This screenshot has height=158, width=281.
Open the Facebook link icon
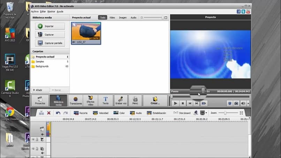tap(238, 12)
